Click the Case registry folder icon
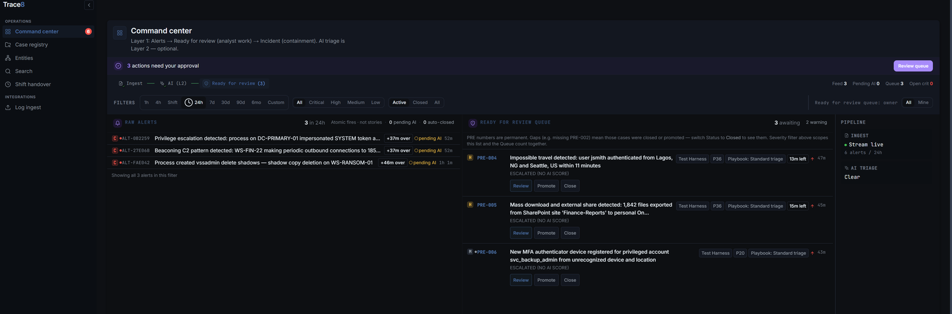 tap(8, 45)
